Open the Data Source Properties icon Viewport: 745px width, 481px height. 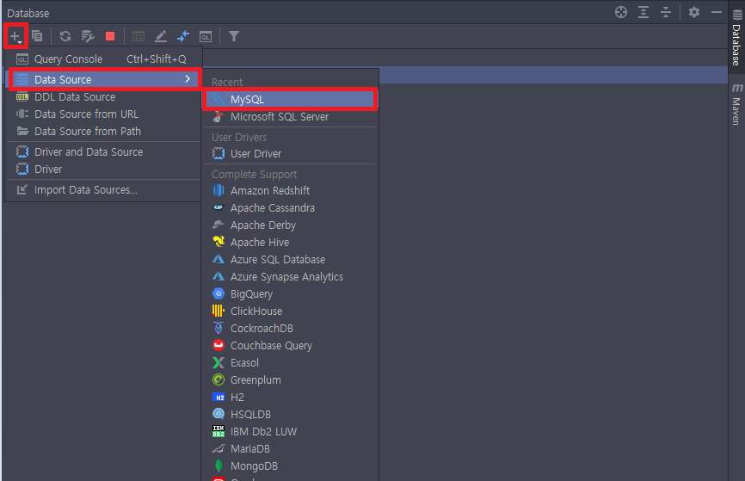coord(88,36)
